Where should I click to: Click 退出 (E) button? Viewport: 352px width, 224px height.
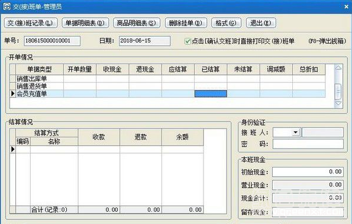pos(261,23)
